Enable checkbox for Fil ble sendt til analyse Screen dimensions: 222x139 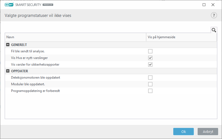[x=150, y=51]
